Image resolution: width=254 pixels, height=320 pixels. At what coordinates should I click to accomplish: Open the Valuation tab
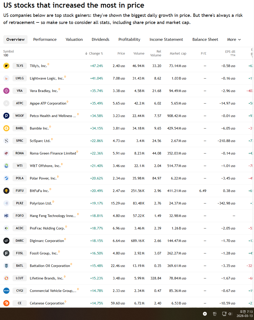(74, 40)
